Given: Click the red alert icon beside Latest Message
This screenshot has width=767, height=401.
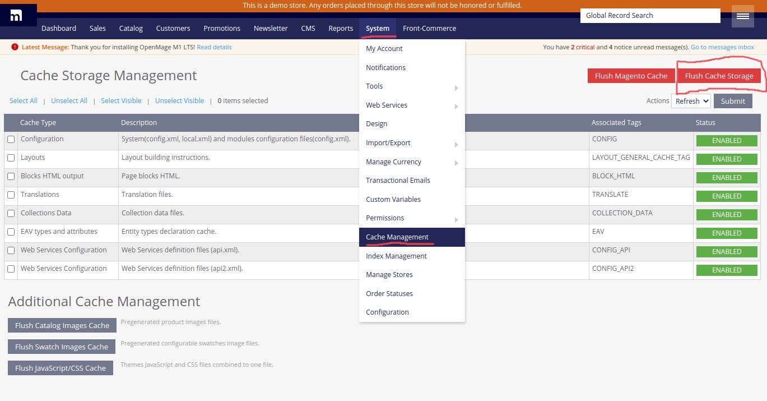Looking at the screenshot, I should [x=15, y=47].
